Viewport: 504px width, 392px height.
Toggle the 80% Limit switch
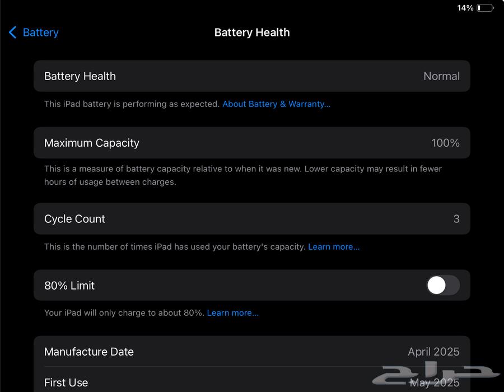click(443, 286)
